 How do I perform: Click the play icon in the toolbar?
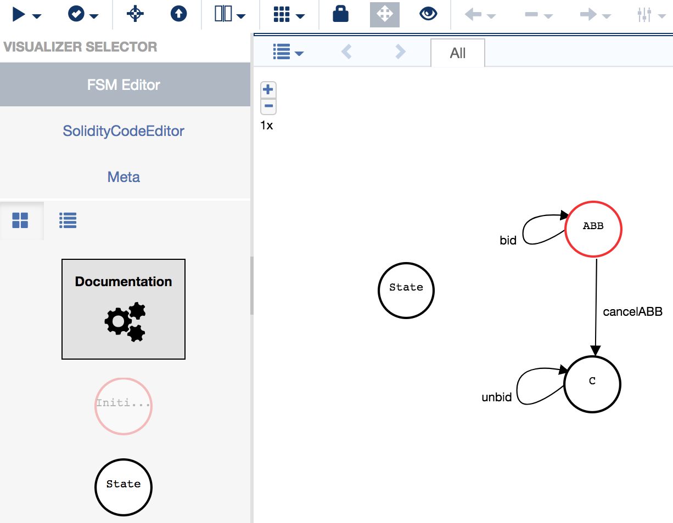(x=19, y=15)
